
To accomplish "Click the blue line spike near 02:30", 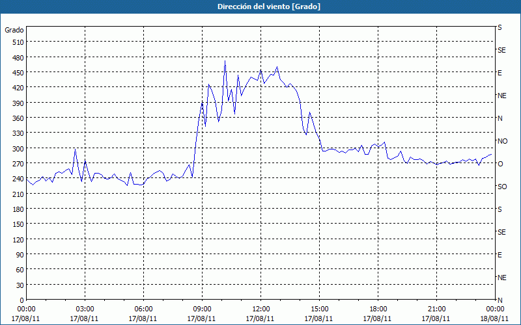I will 75,149.
